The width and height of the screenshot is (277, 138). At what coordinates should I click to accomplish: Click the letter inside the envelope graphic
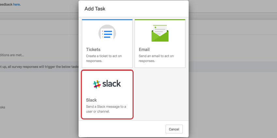[160, 30]
